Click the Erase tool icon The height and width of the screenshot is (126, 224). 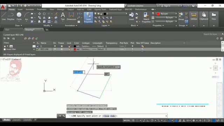coord(56,14)
